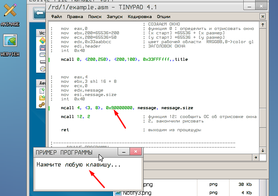Viewport: 278px width, 196px height.
Task: Open the Поиск menu
Action: 94,16
